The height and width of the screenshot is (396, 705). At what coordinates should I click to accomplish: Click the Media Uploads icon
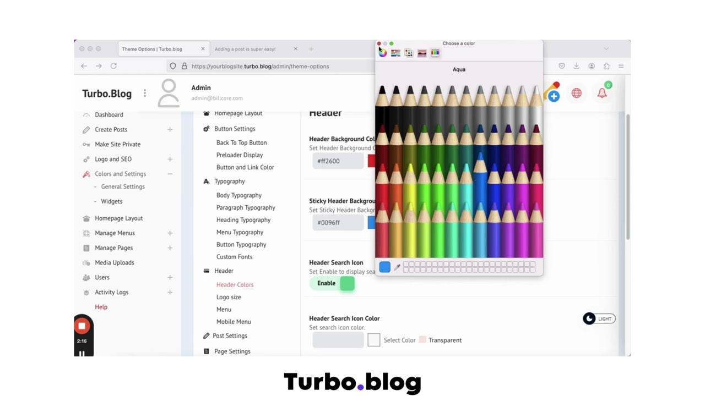(x=86, y=263)
